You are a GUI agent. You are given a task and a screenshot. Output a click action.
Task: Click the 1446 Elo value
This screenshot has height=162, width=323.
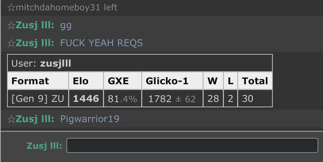(86, 98)
